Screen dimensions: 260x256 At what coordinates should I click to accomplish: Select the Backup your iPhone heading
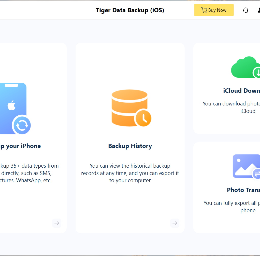20,146
